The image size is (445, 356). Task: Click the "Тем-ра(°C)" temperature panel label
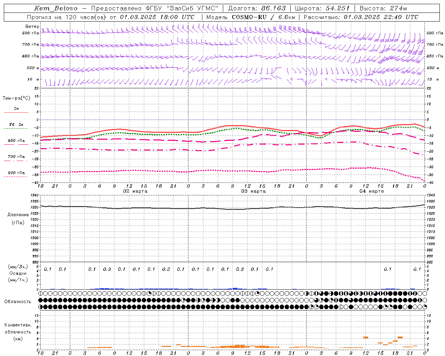coord(16,98)
